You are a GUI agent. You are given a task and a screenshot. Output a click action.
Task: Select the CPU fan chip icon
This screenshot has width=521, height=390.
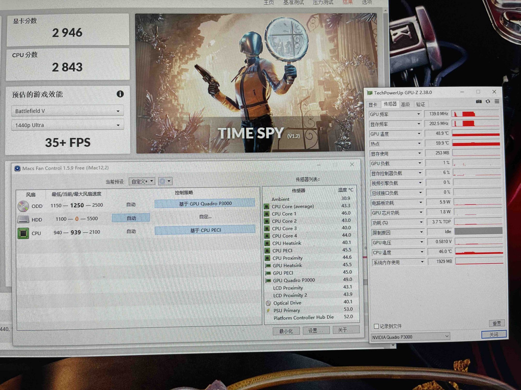tap(23, 233)
